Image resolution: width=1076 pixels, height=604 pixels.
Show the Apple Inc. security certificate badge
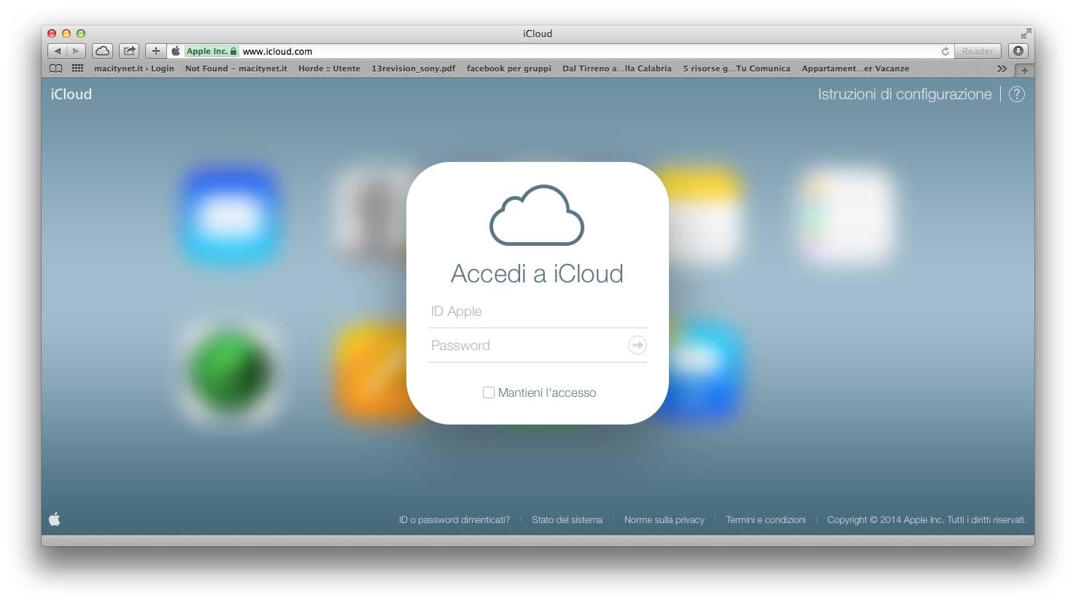tap(212, 51)
